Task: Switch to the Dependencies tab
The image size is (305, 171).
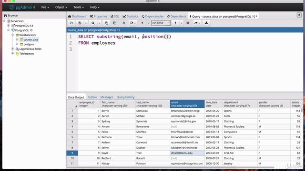Action: coord(152,16)
